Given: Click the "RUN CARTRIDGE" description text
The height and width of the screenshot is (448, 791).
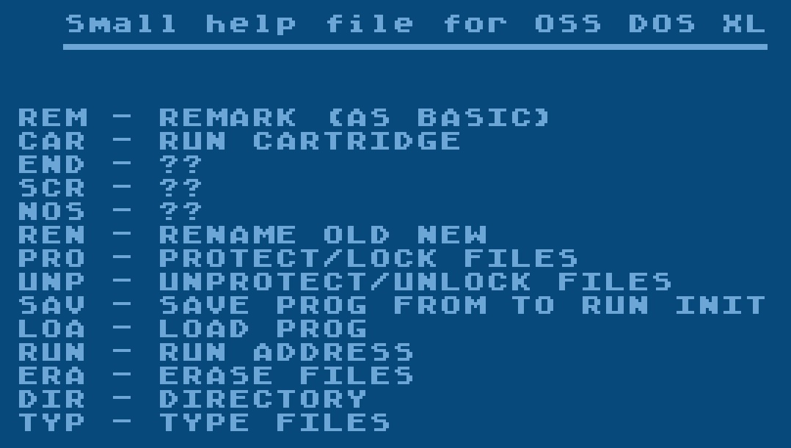Looking at the screenshot, I should coord(310,141).
